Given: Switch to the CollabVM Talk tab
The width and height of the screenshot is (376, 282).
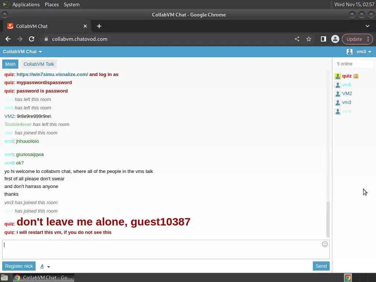Looking at the screenshot, I should 39,64.
